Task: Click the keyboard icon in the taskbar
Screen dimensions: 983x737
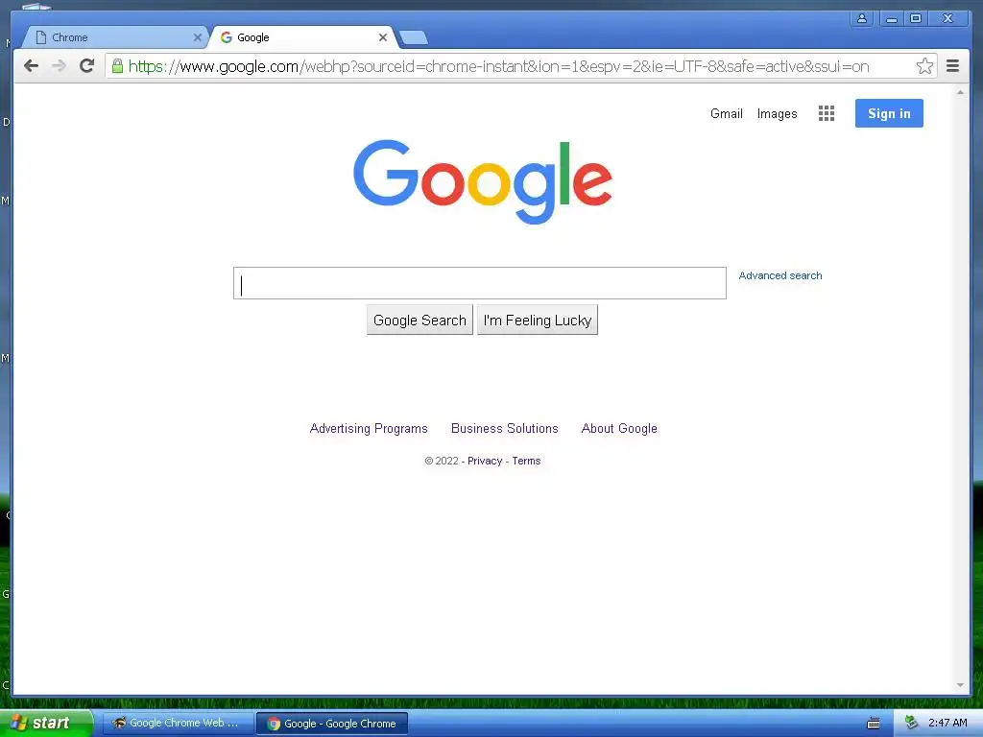Action: tap(873, 724)
